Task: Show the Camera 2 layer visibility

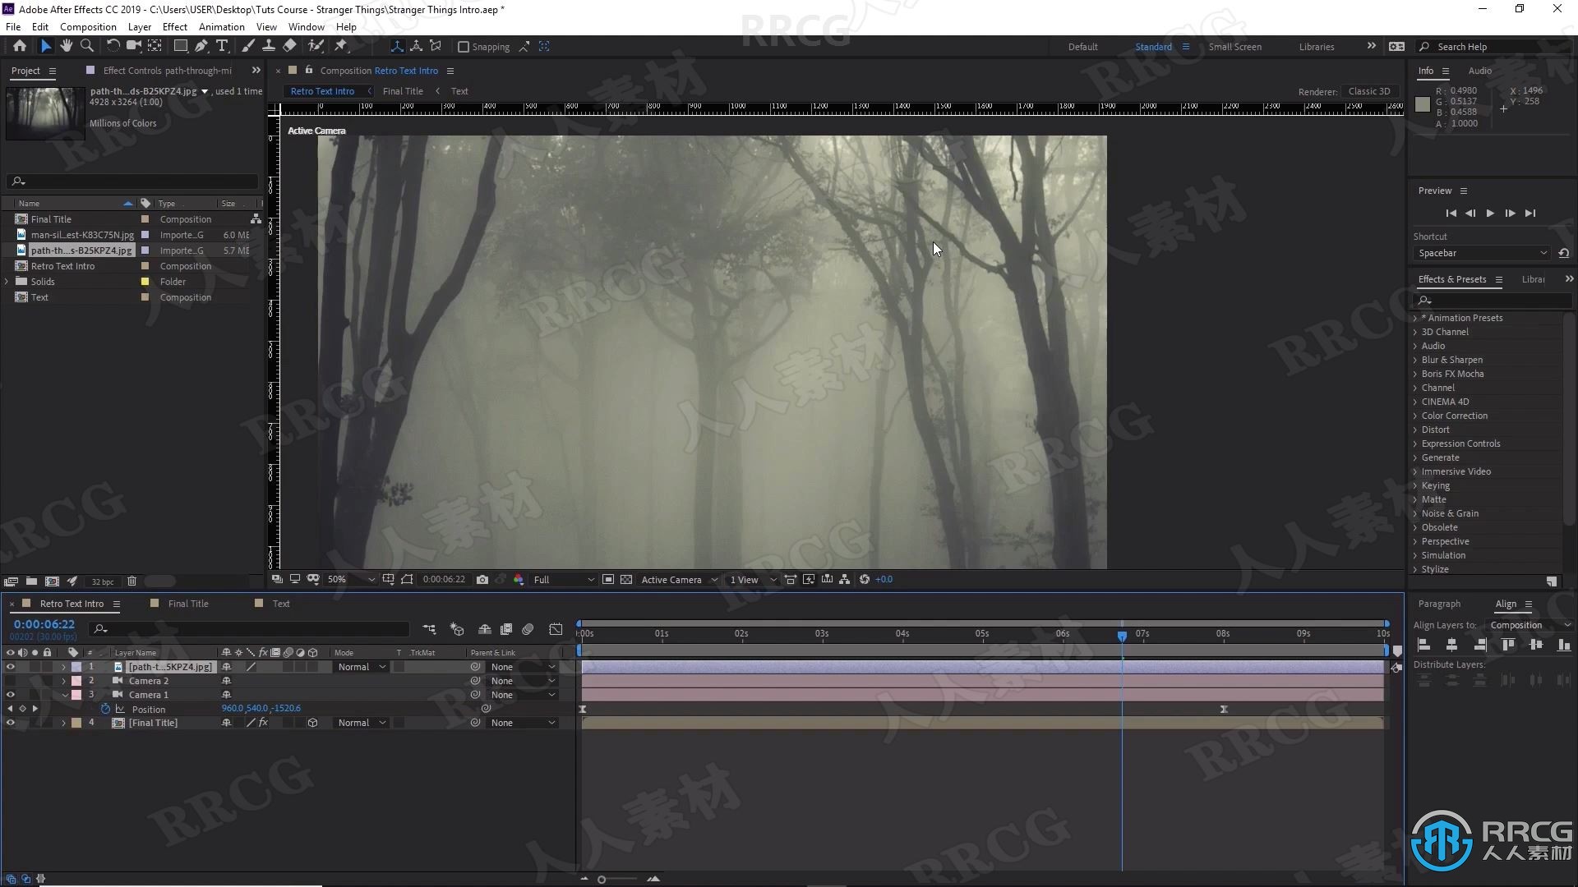Action: click(10, 681)
